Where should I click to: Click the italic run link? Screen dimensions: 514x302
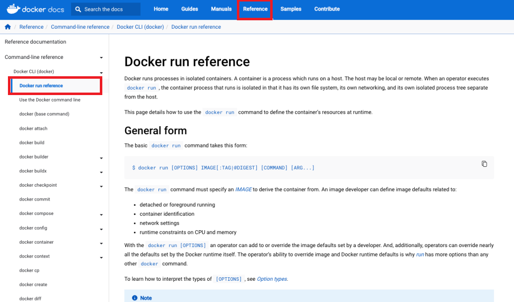(420, 254)
